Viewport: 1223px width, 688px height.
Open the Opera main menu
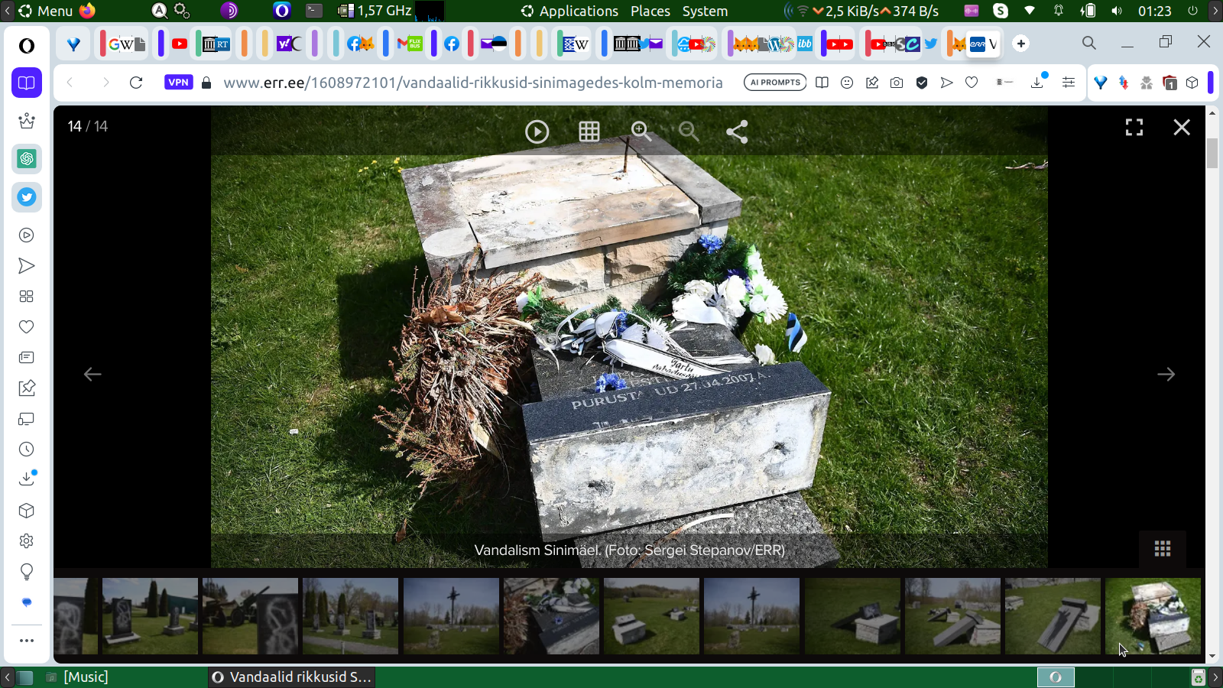[x=27, y=46]
